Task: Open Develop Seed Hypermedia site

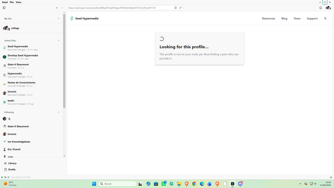Action: pos(32,57)
